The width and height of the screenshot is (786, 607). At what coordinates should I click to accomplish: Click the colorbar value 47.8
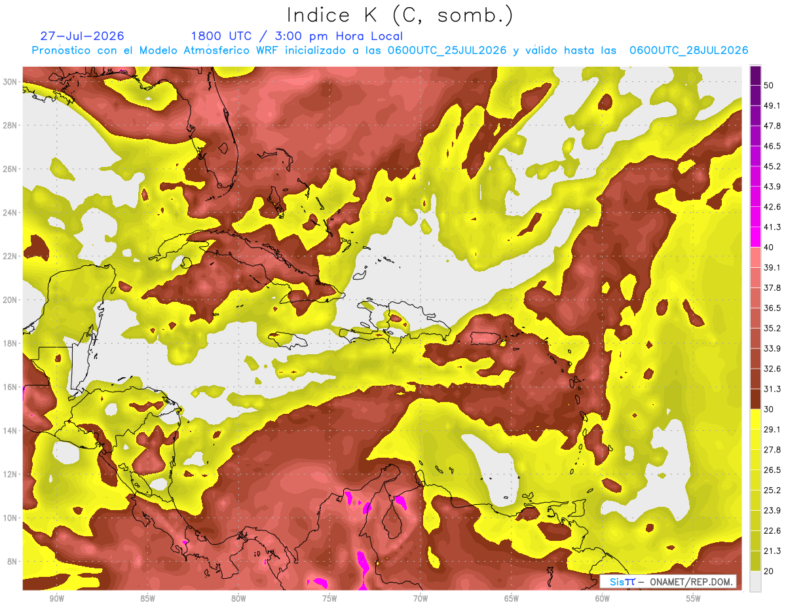(772, 126)
